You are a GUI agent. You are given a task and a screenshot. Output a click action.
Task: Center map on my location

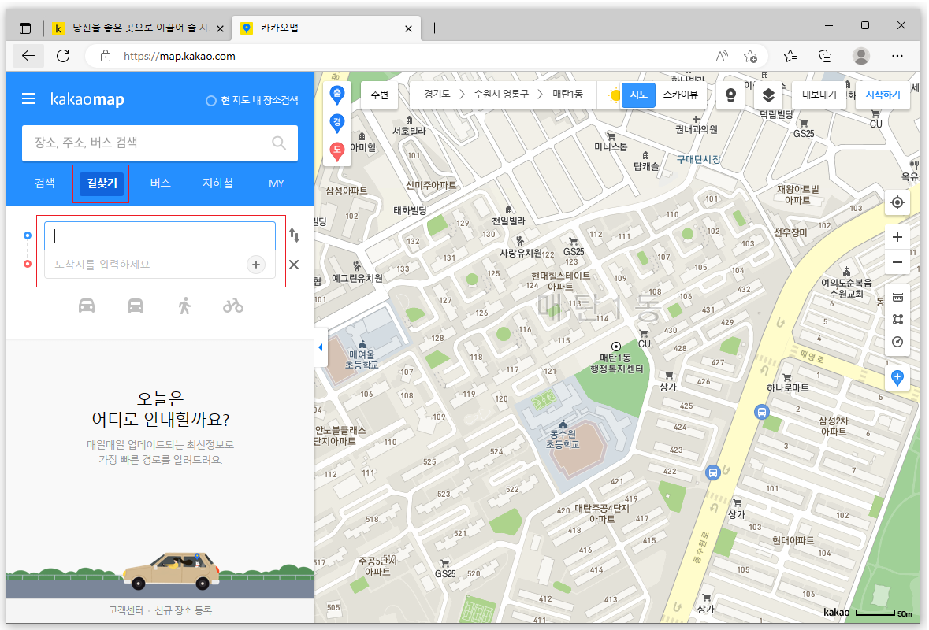tap(897, 202)
